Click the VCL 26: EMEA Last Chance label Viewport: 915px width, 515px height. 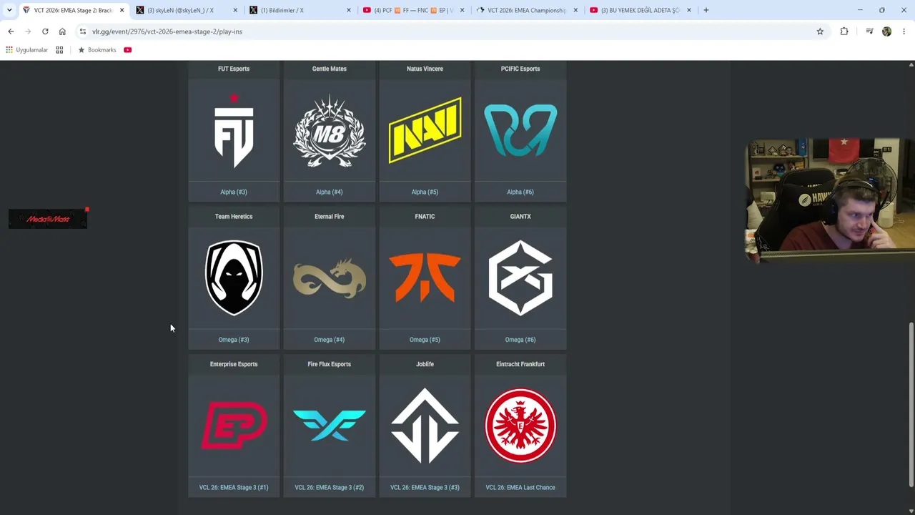click(x=520, y=487)
